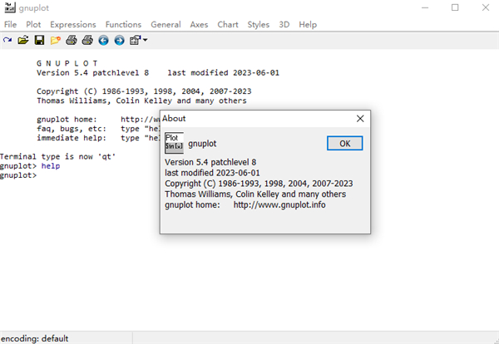
Task: Minimize the gnuplot window
Action: 425,7
